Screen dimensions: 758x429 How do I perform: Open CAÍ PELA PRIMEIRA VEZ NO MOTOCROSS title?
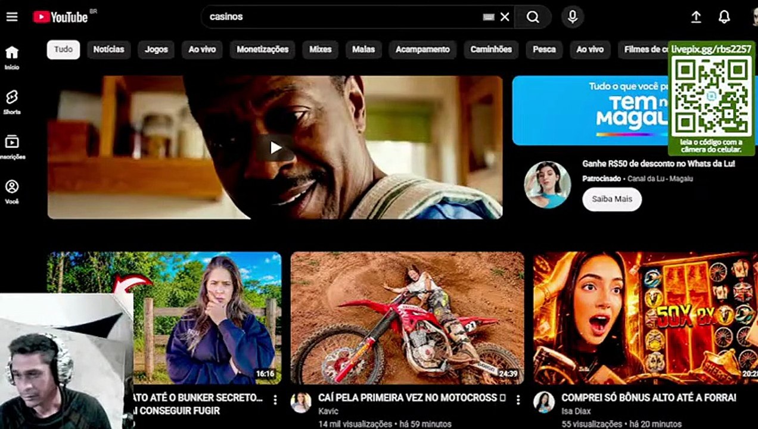[x=412, y=397]
